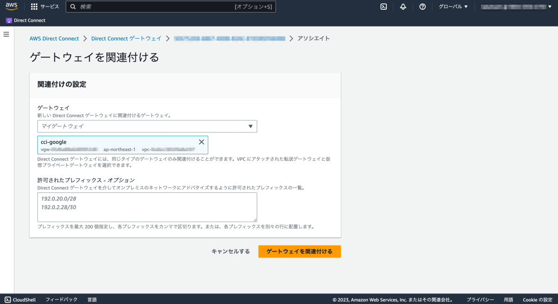Click the Direct Connect service shortcut
This screenshot has width=558, height=304.
[26, 20]
